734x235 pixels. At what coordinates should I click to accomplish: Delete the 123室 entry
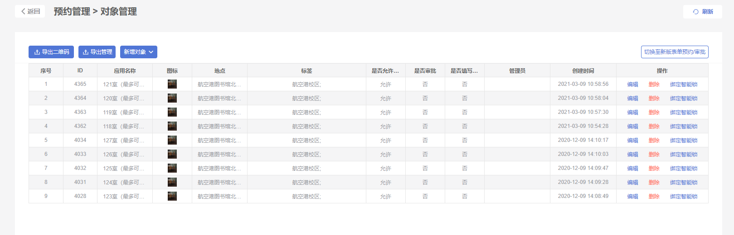(654, 197)
